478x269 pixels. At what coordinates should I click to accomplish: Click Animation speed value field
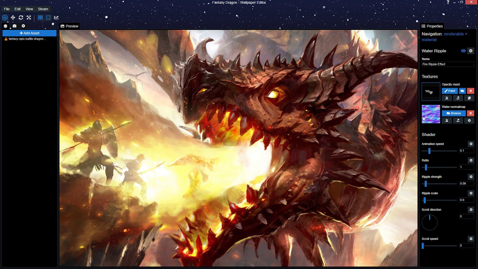[466, 151]
